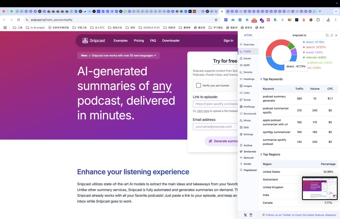Open Pricing in Snipcast navigation

(139, 41)
